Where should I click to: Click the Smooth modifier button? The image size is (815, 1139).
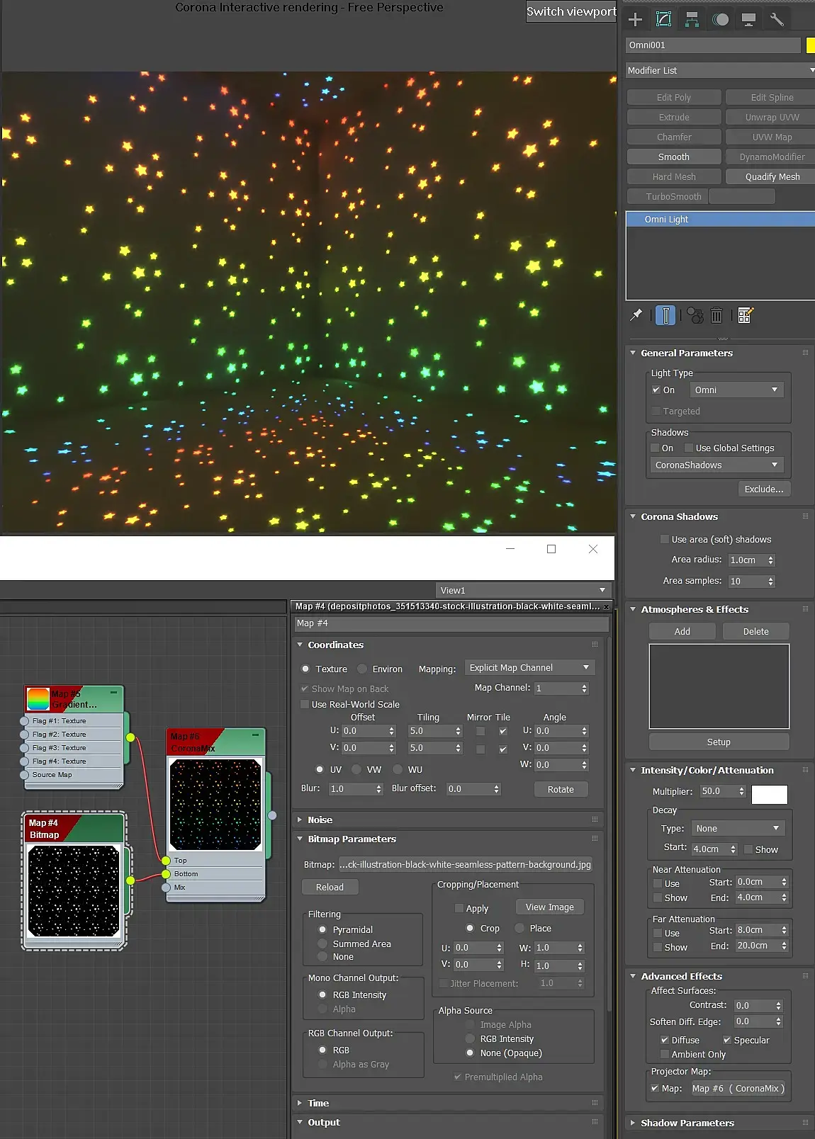(674, 157)
